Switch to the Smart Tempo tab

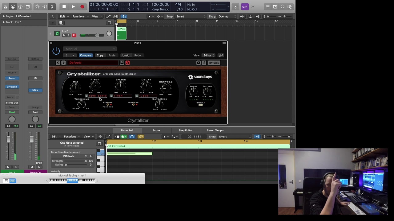click(x=215, y=130)
